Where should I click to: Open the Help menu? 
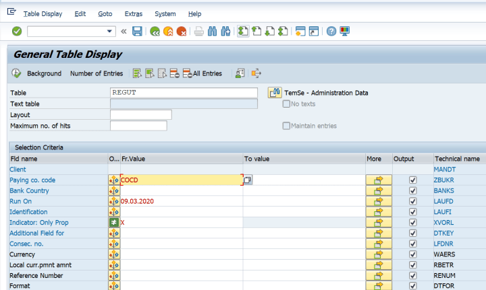point(194,14)
